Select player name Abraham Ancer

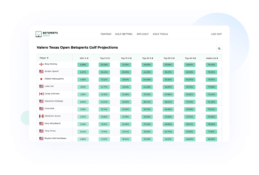[x=52, y=116]
